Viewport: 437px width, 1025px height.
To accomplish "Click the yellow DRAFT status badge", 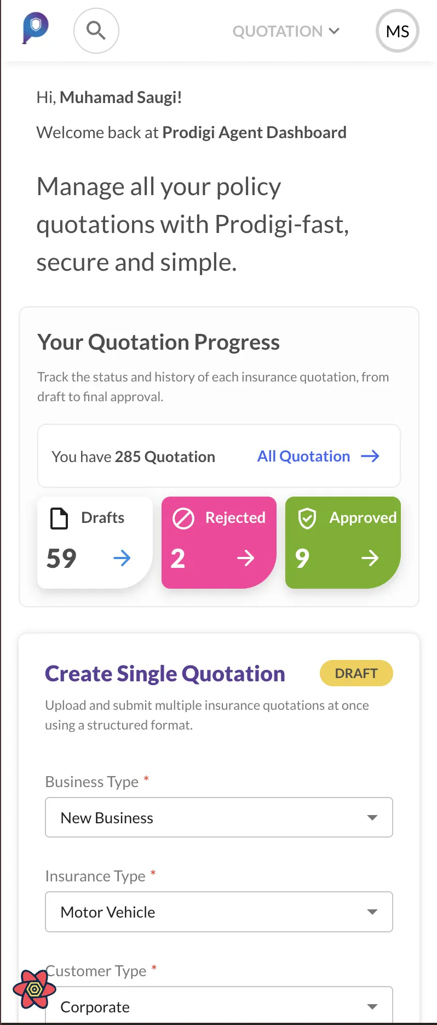I will (357, 673).
